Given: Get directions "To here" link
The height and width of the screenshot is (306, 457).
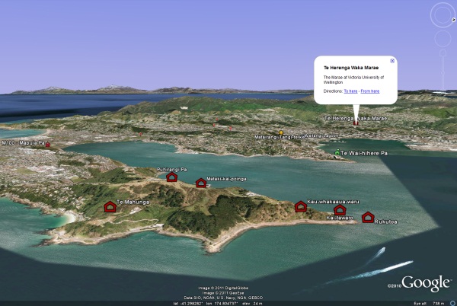Looking at the screenshot, I should (x=350, y=91).
